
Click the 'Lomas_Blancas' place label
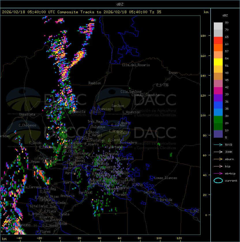(x=166, y=178)
